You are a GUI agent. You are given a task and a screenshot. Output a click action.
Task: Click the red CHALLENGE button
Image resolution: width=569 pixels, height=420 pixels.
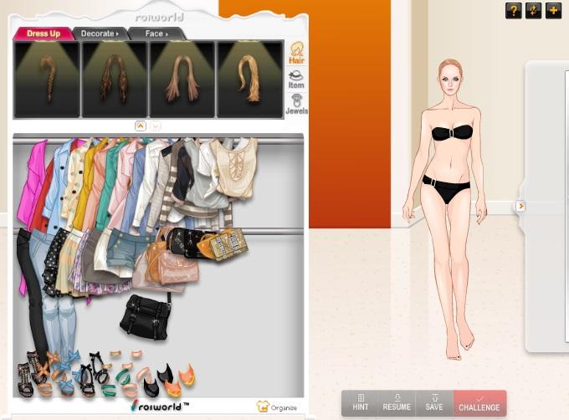[479, 402]
